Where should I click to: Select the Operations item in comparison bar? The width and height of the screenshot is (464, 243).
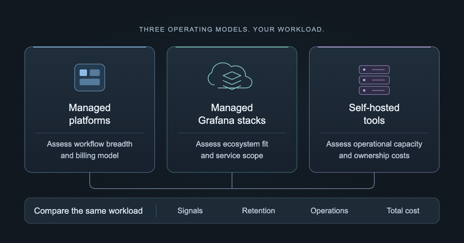329,211
